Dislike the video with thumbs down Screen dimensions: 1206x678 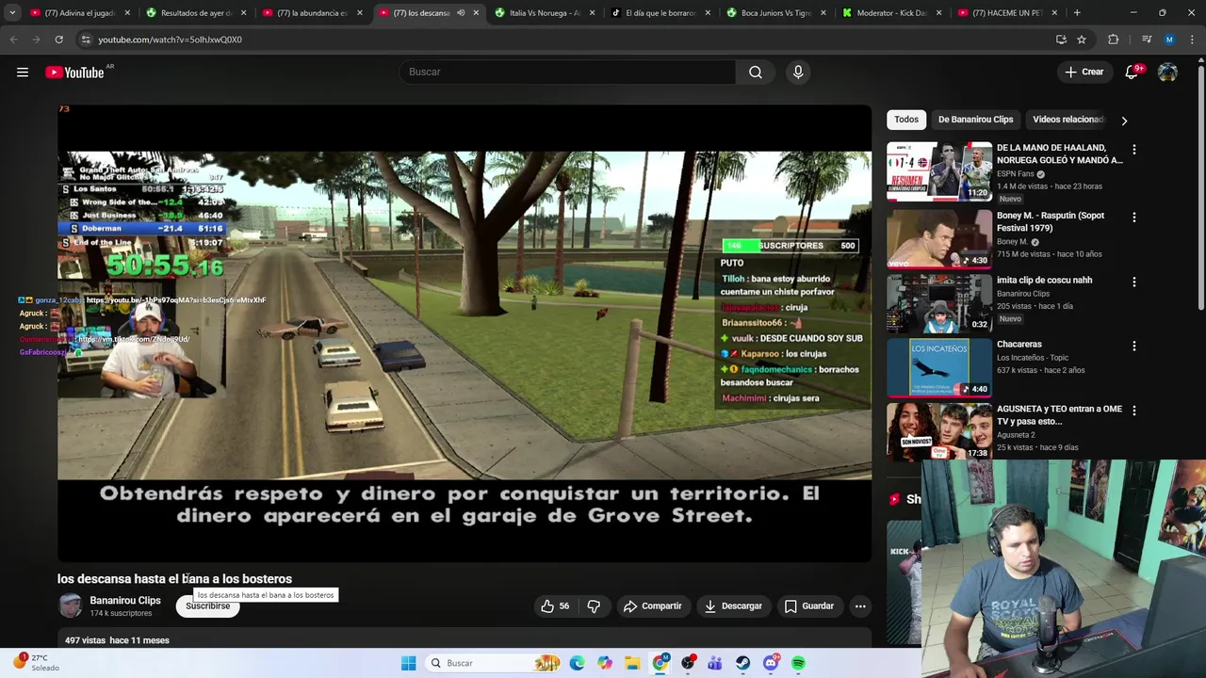[x=594, y=606]
